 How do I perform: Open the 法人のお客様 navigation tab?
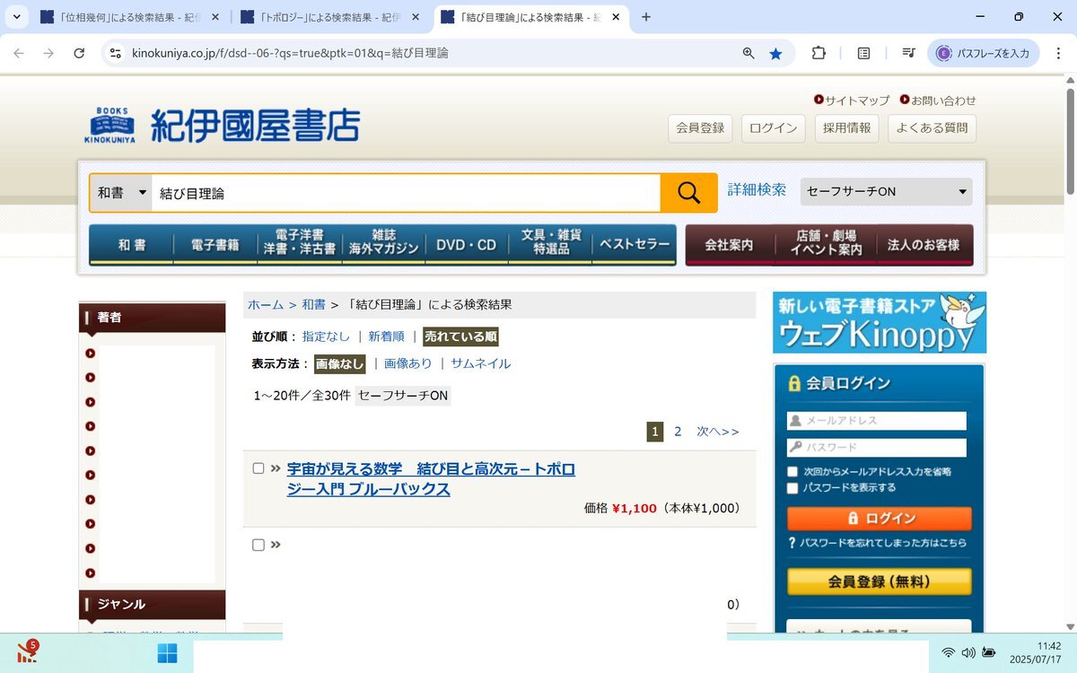click(x=924, y=245)
